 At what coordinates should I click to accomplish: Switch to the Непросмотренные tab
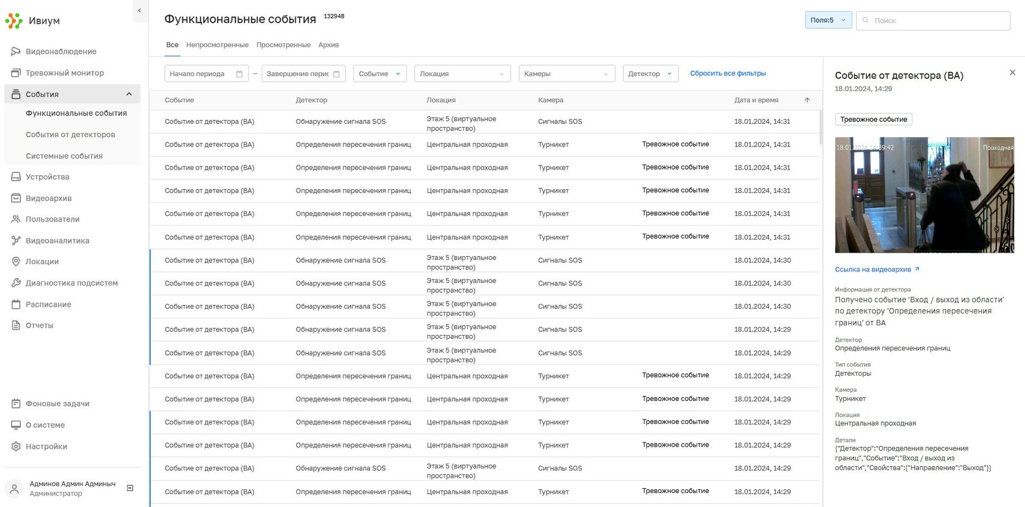[217, 45]
